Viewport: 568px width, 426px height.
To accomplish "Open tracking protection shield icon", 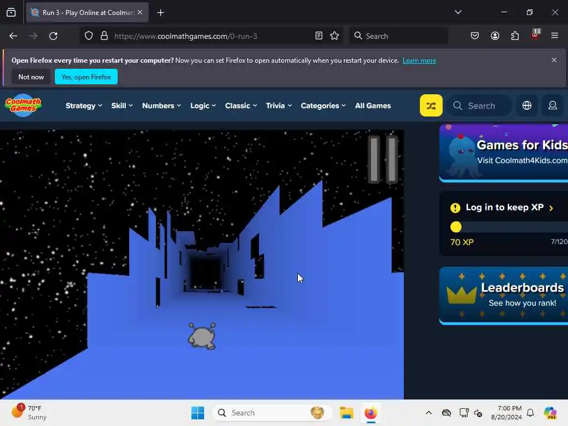I will [x=89, y=36].
